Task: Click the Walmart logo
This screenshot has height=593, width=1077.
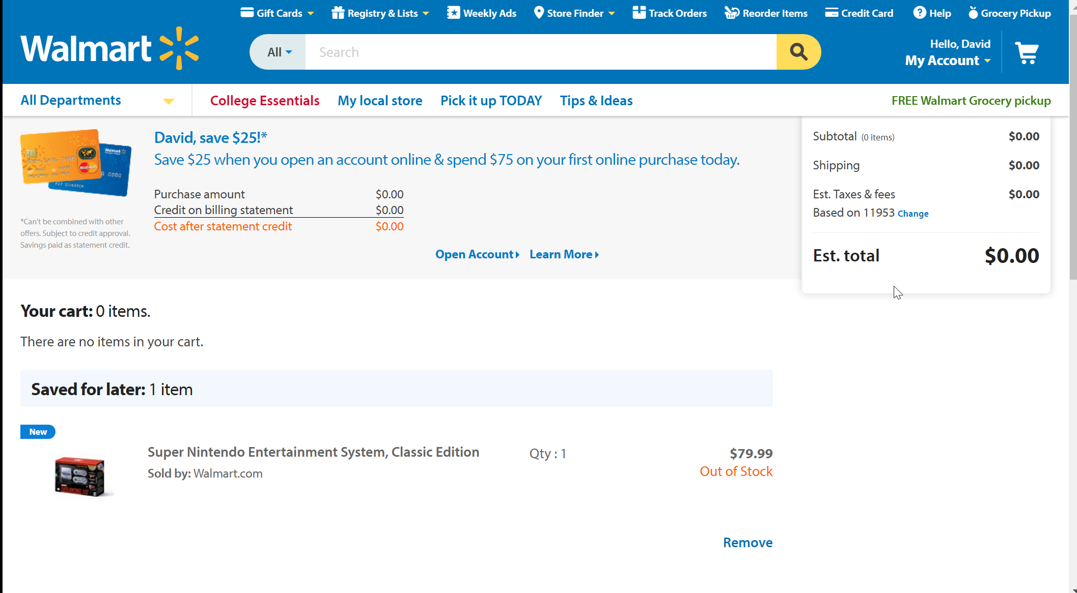Action: pos(109,48)
